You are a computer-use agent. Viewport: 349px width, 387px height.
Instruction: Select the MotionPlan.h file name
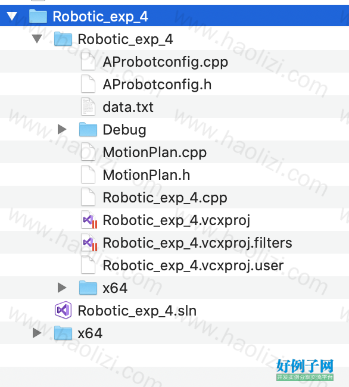pyautogui.click(x=147, y=175)
